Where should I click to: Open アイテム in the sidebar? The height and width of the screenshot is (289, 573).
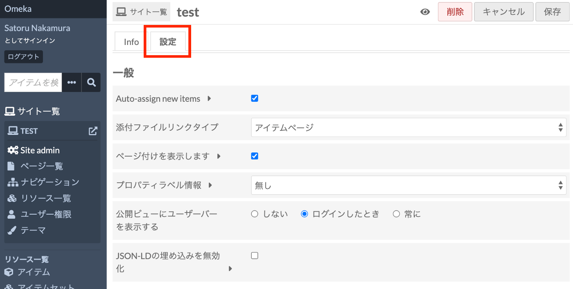(27, 272)
